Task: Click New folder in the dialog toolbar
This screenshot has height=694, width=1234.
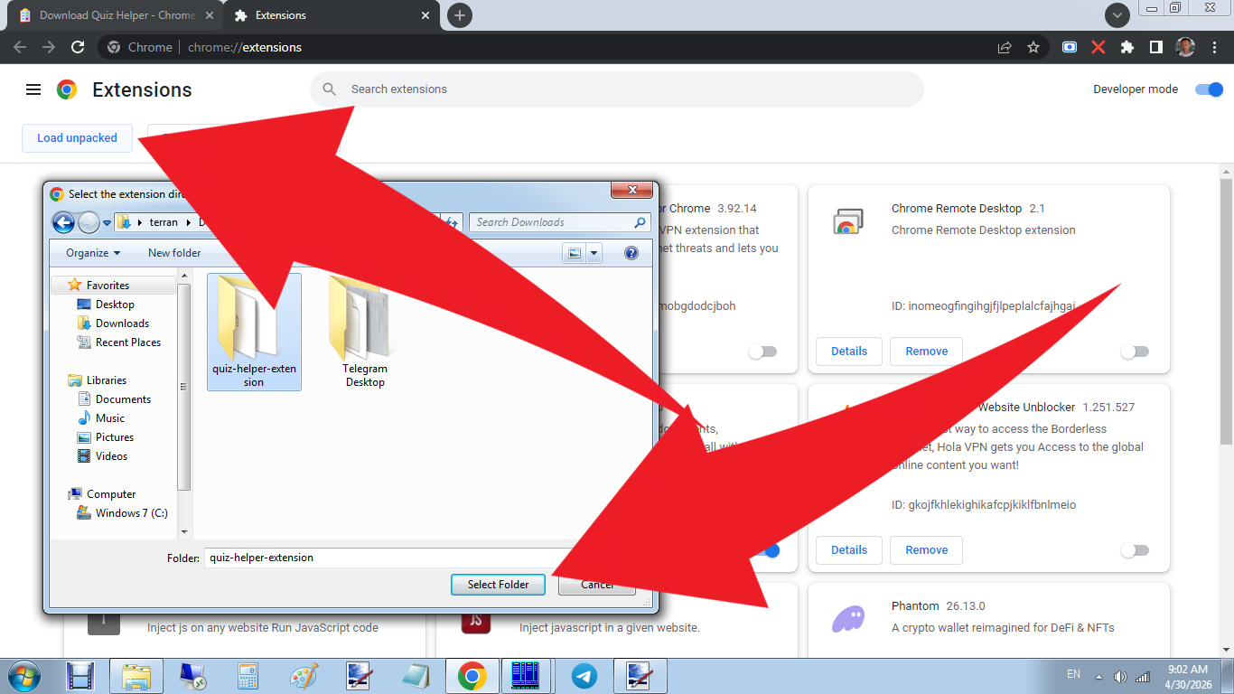Action: pos(174,253)
